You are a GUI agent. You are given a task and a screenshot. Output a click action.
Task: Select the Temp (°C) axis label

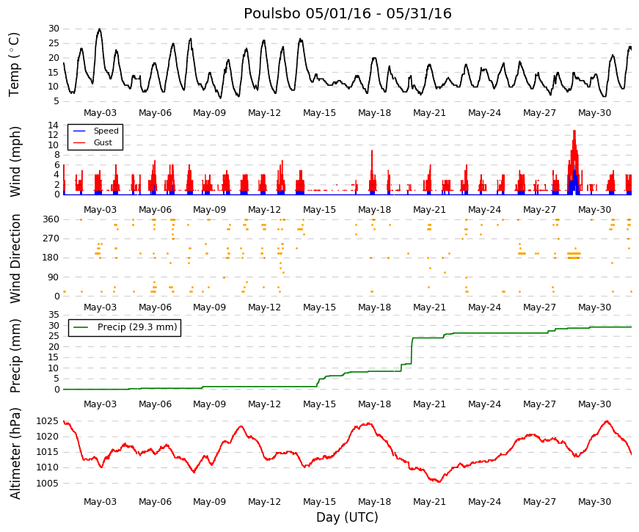[14, 65]
